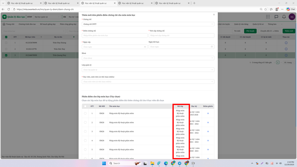
Task: Open Windows Start menu
Action: [104, 163]
